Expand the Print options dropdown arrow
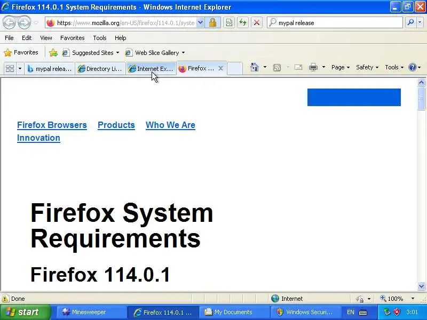This screenshot has height=320, width=427. [323, 67]
